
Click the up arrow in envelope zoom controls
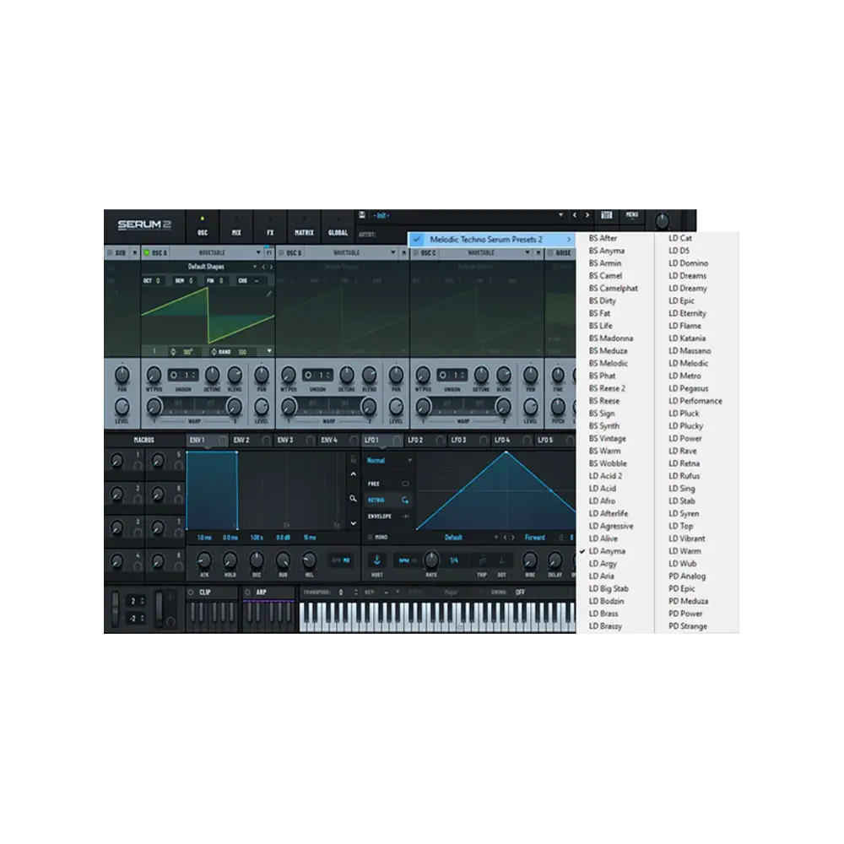pyautogui.click(x=353, y=474)
